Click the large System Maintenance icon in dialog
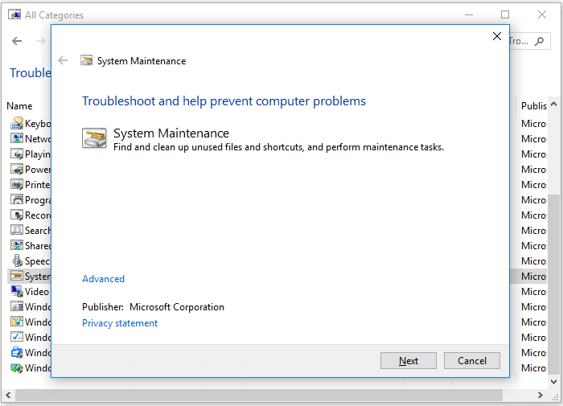This screenshot has width=563, height=406. [94, 138]
